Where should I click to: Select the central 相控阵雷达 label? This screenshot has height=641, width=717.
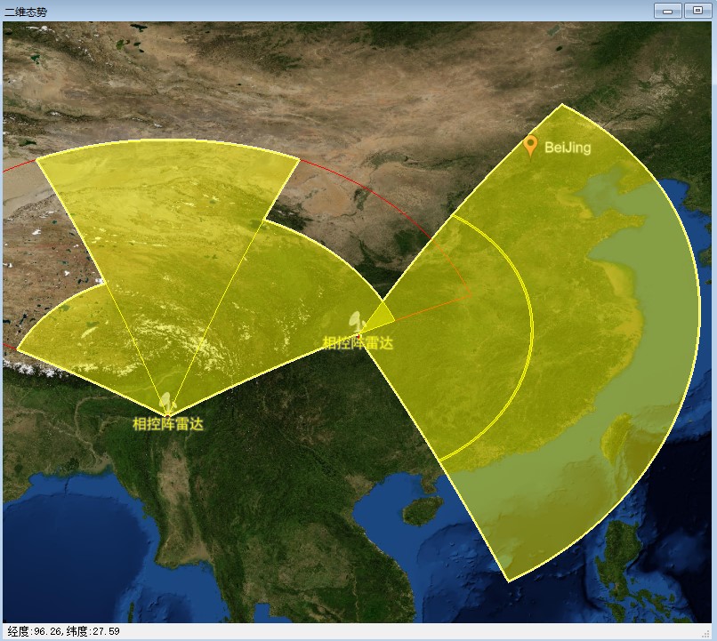pos(358,342)
